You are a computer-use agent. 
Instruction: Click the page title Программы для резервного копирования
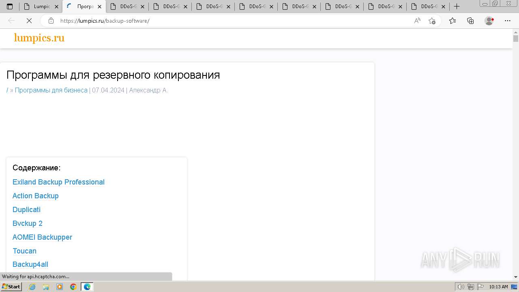[113, 75]
